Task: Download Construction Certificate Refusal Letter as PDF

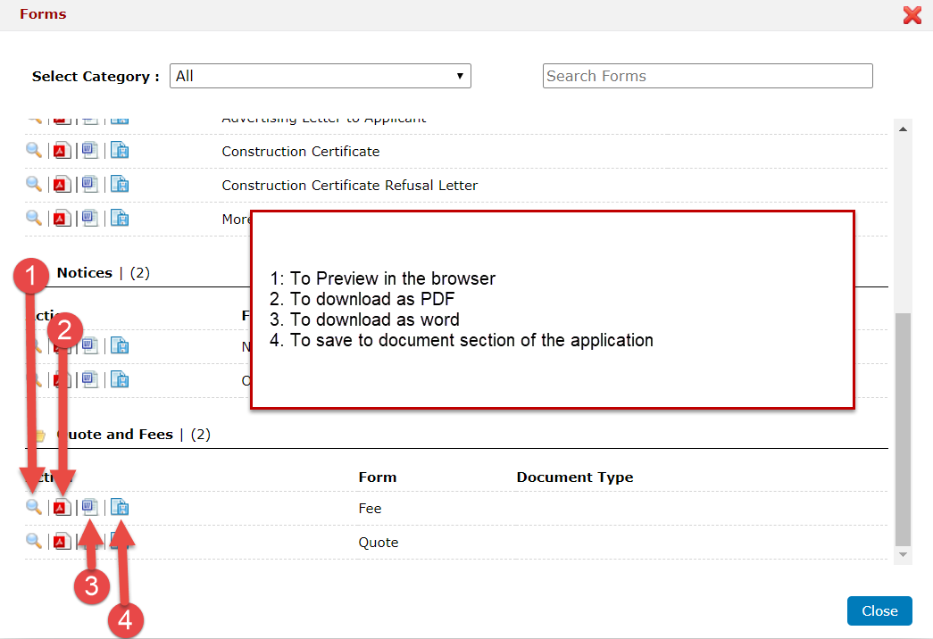Action: click(62, 185)
